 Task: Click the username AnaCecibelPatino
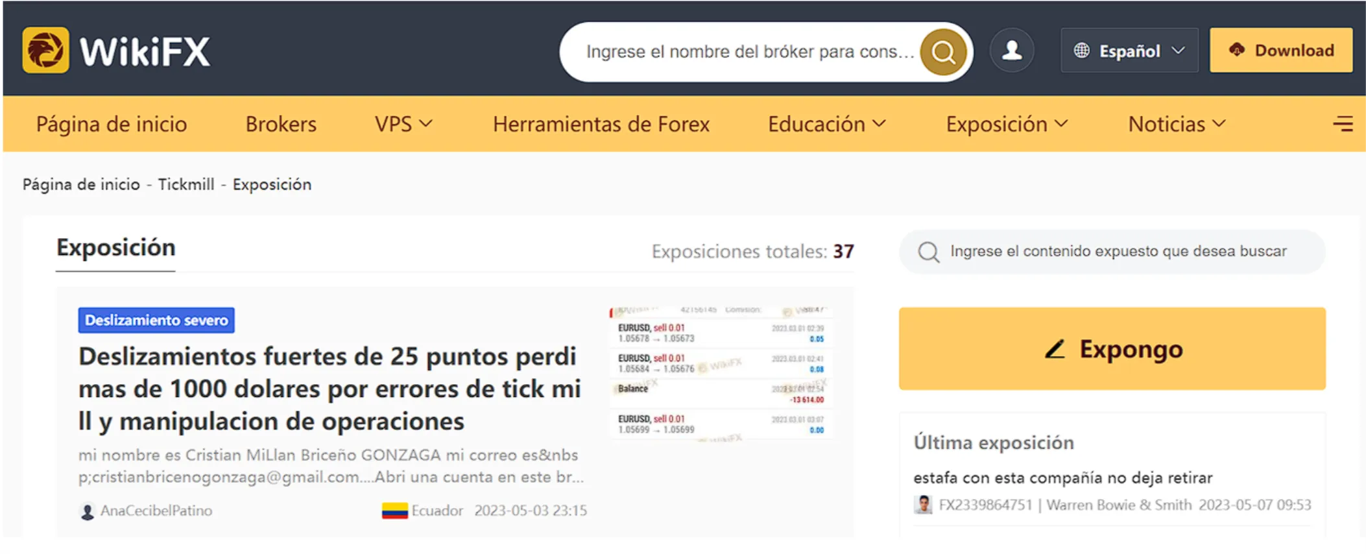156,511
